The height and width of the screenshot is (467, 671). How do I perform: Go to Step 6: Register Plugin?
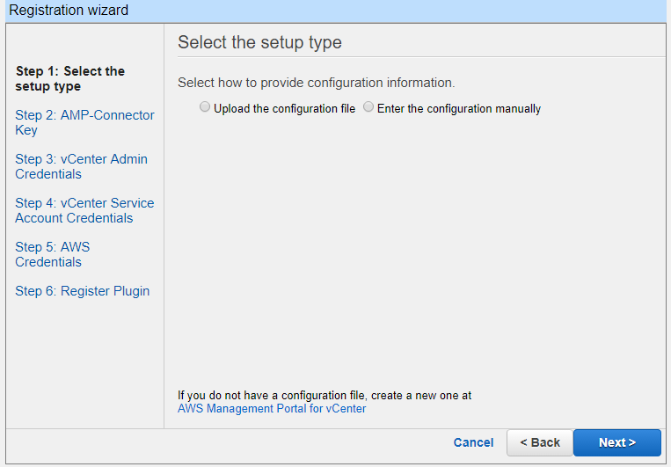(x=82, y=291)
